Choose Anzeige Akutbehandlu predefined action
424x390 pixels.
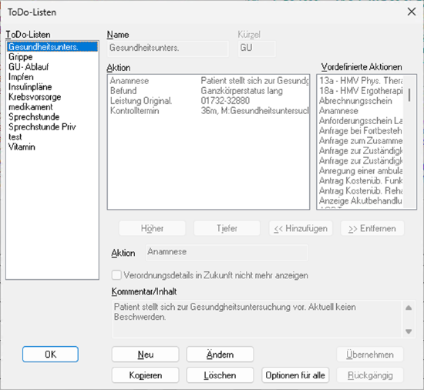pyautogui.click(x=361, y=200)
